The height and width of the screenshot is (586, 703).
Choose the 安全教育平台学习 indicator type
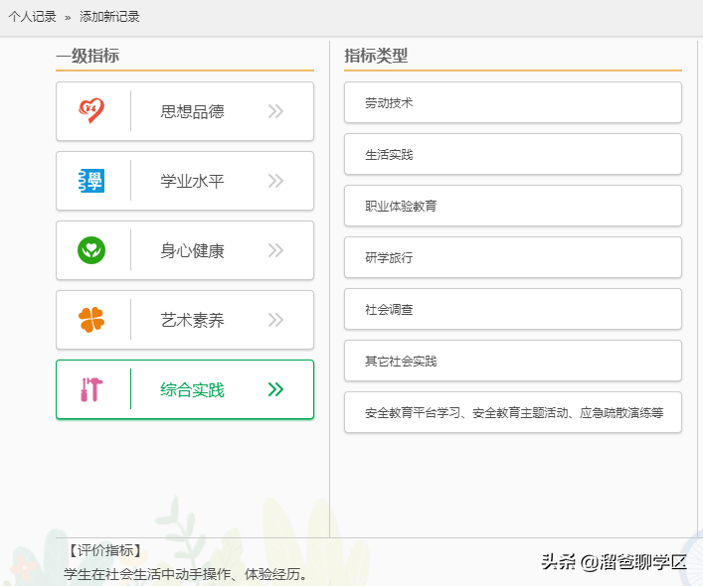(513, 412)
